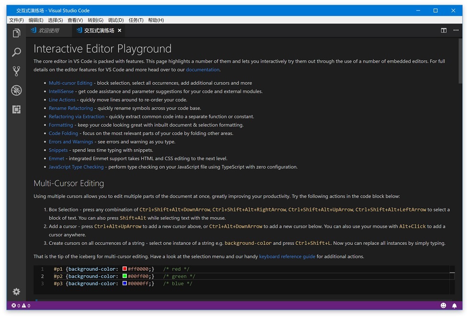The image size is (469, 318).
Task: Open the Debug view icon
Action: (x=16, y=90)
